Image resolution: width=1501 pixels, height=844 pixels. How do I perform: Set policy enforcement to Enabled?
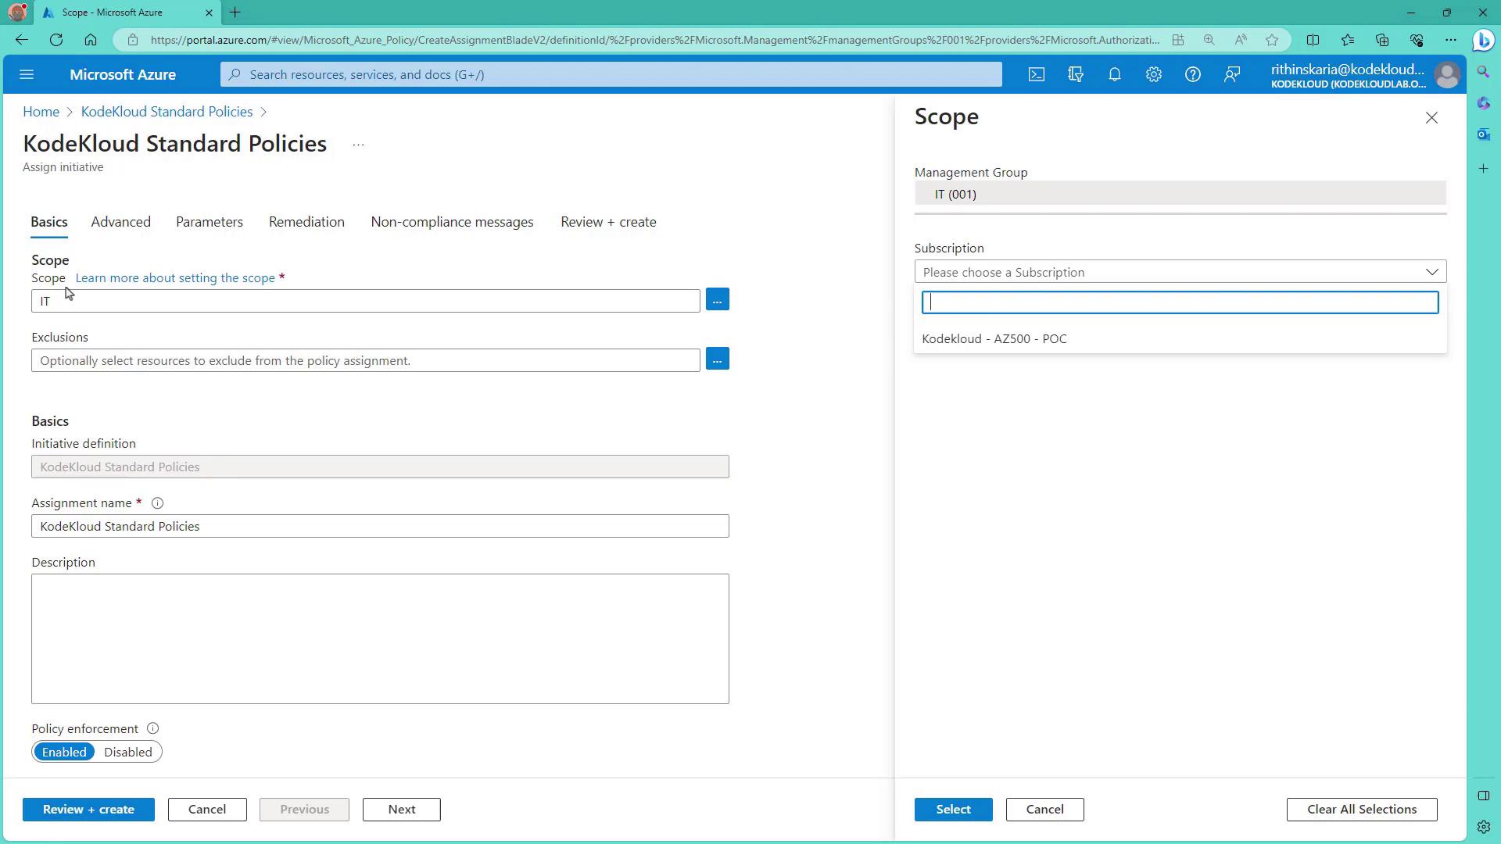tap(64, 752)
